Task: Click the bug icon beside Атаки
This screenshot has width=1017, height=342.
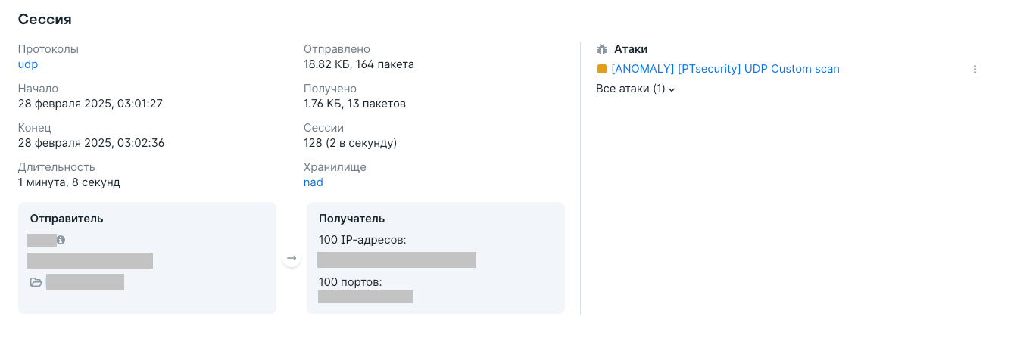Action: click(x=602, y=49)
